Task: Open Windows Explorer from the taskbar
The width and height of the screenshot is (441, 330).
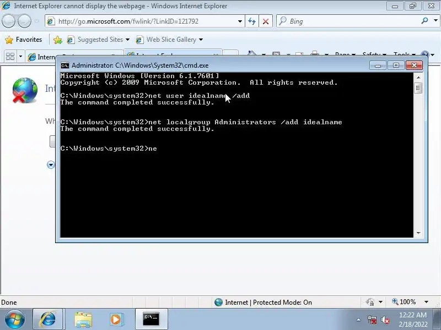Action: (x=83, y=320)
